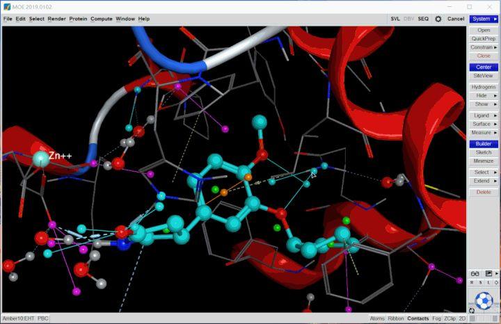Select the Amber10:EHT forcefield label

pyautogui.click(x=19, y=318)
